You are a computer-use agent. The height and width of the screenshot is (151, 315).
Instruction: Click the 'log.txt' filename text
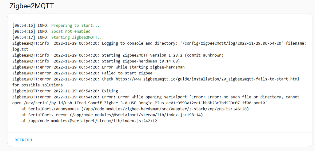[x=20, y=49]
